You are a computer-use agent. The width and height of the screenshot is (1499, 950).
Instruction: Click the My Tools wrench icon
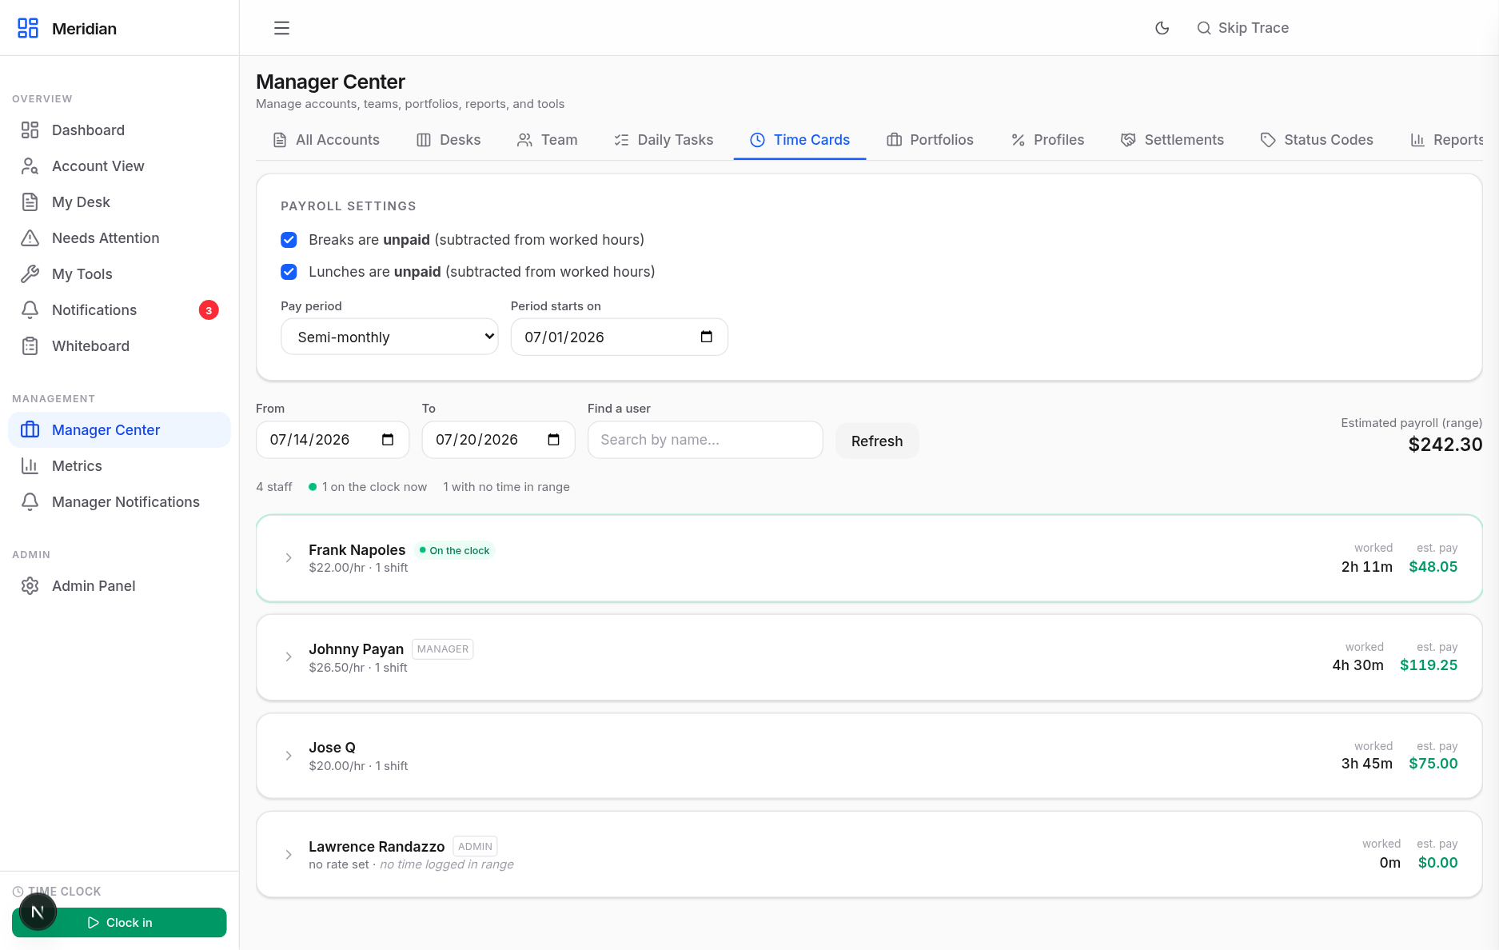(30, 274)
